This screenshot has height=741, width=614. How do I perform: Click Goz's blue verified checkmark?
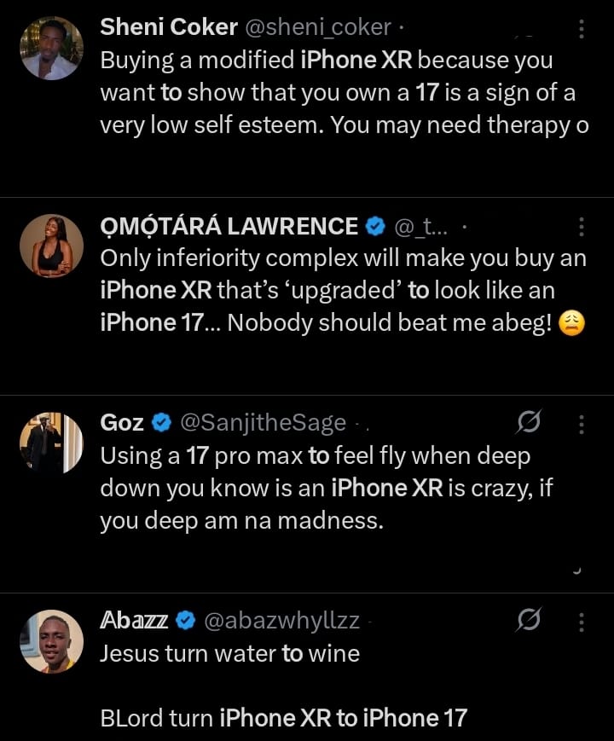162,424
